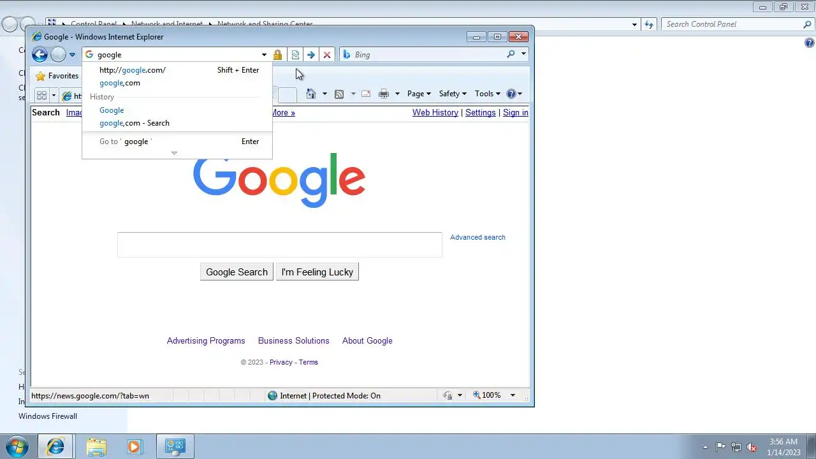Toggle Compatibility View icon
This screenshot has width=816, height=459.
(295, 55)
